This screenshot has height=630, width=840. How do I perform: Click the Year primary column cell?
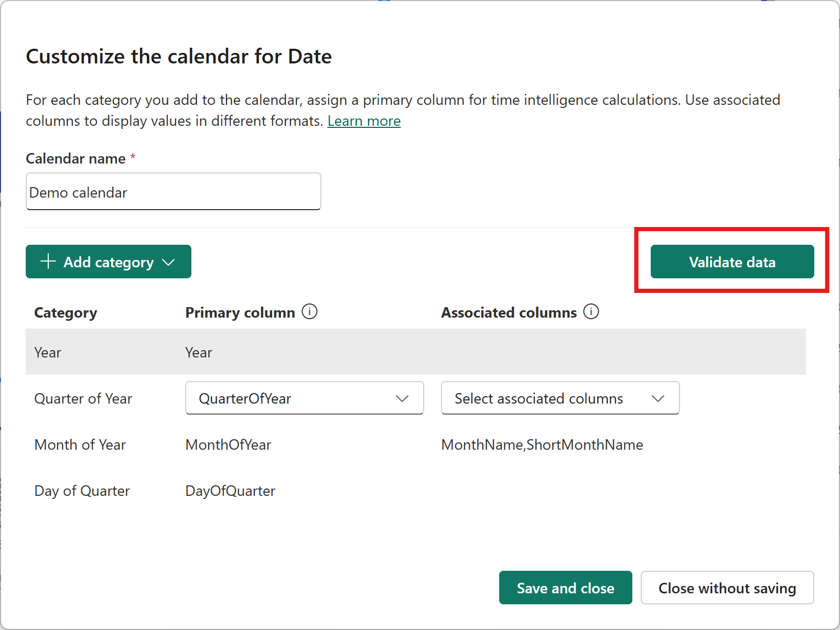tap(199, 352)
